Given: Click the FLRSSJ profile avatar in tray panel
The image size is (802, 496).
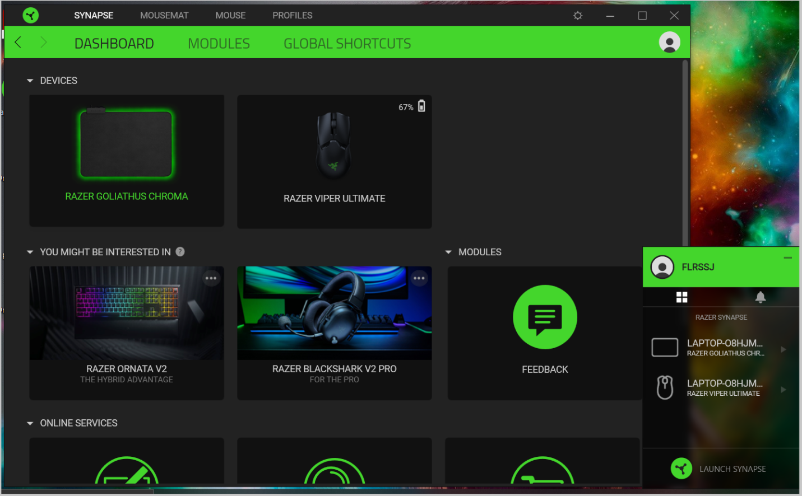Looking at the screenshot, I should (x=662, y=267).
